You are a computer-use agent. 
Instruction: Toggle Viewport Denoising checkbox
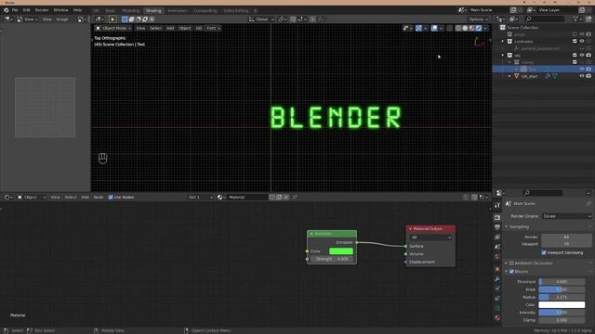544,252
